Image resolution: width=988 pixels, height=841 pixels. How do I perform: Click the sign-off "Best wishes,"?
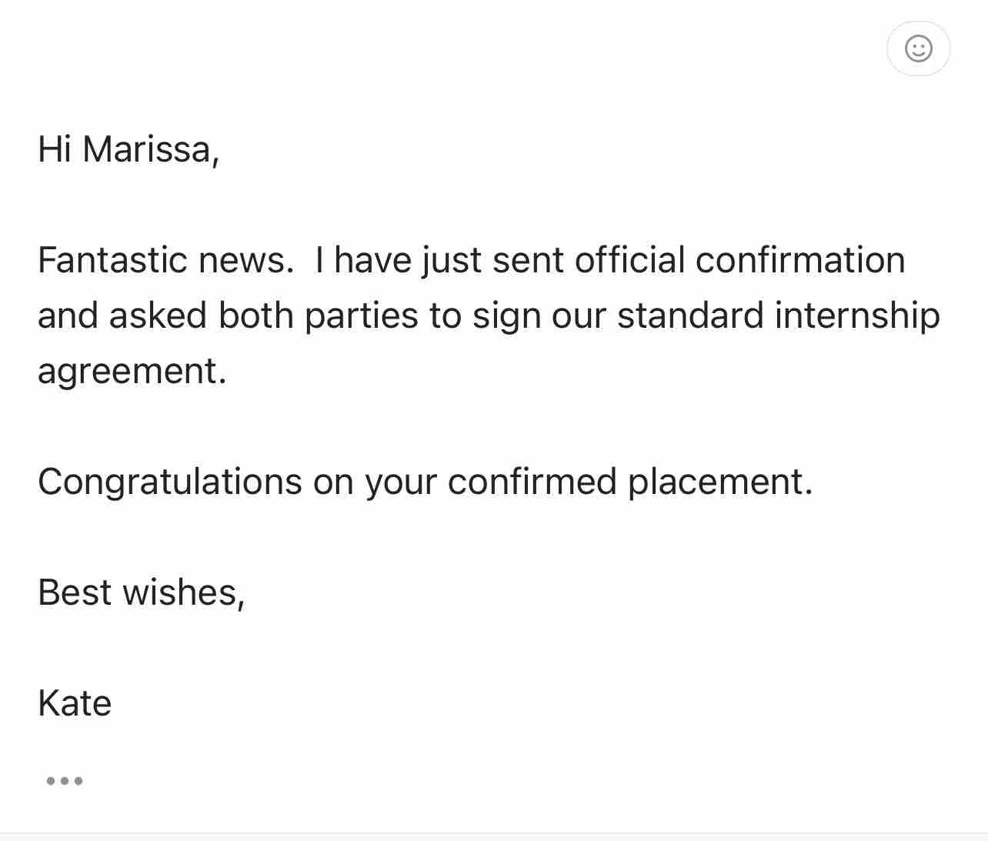click(x=141, y=592)
